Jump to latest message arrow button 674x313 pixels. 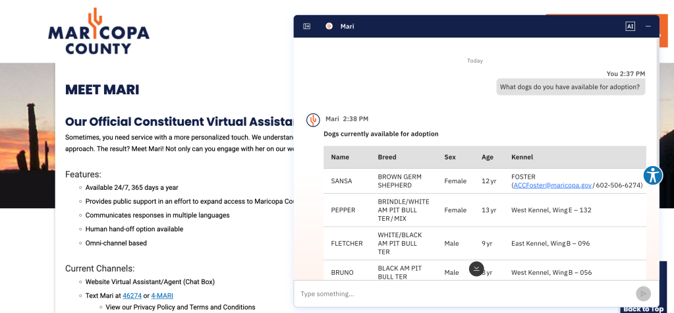(476, 269)
